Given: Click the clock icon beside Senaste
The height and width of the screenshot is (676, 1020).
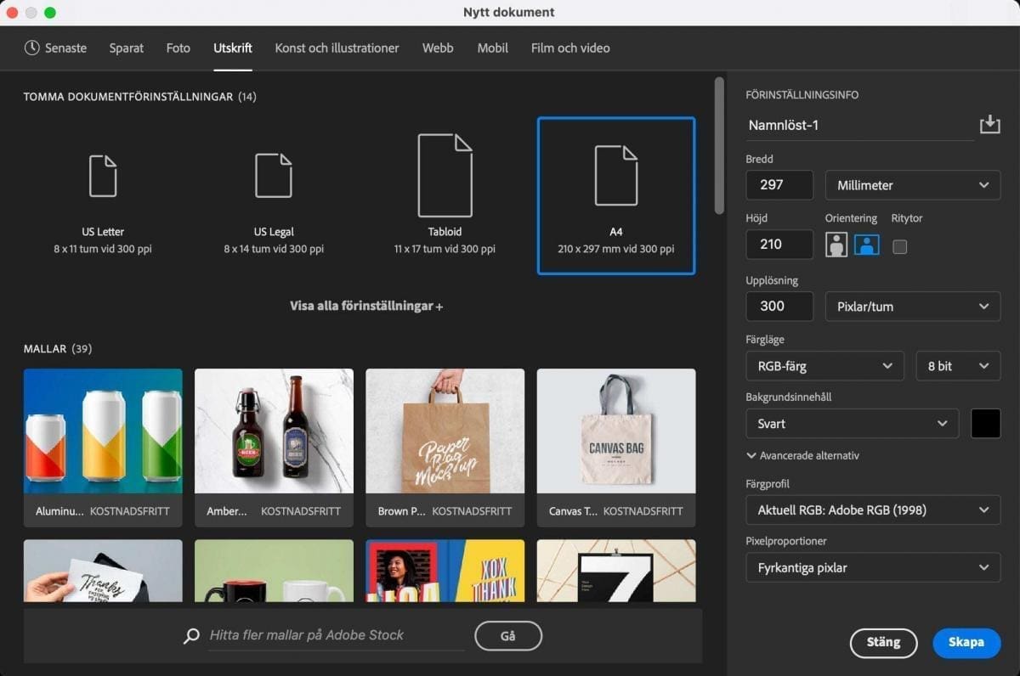Looking at the screenshot, I should pyautogui.click(x=32, y=48).
